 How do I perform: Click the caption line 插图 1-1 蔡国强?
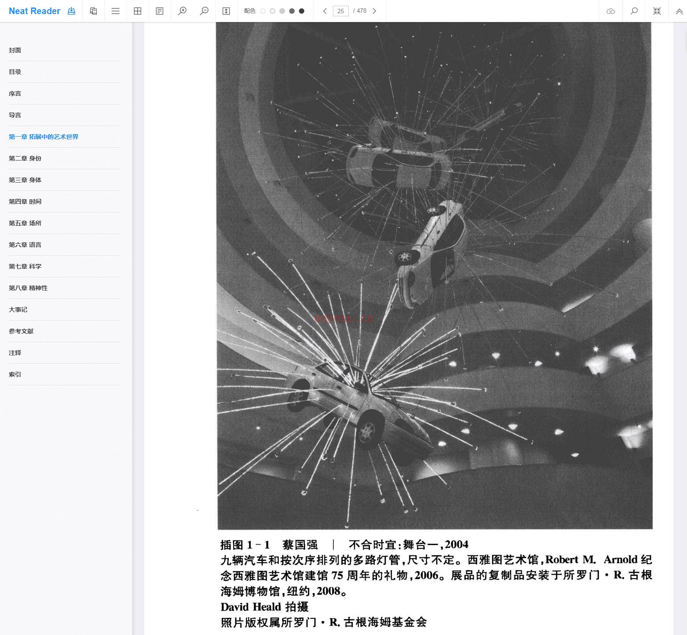344,545
